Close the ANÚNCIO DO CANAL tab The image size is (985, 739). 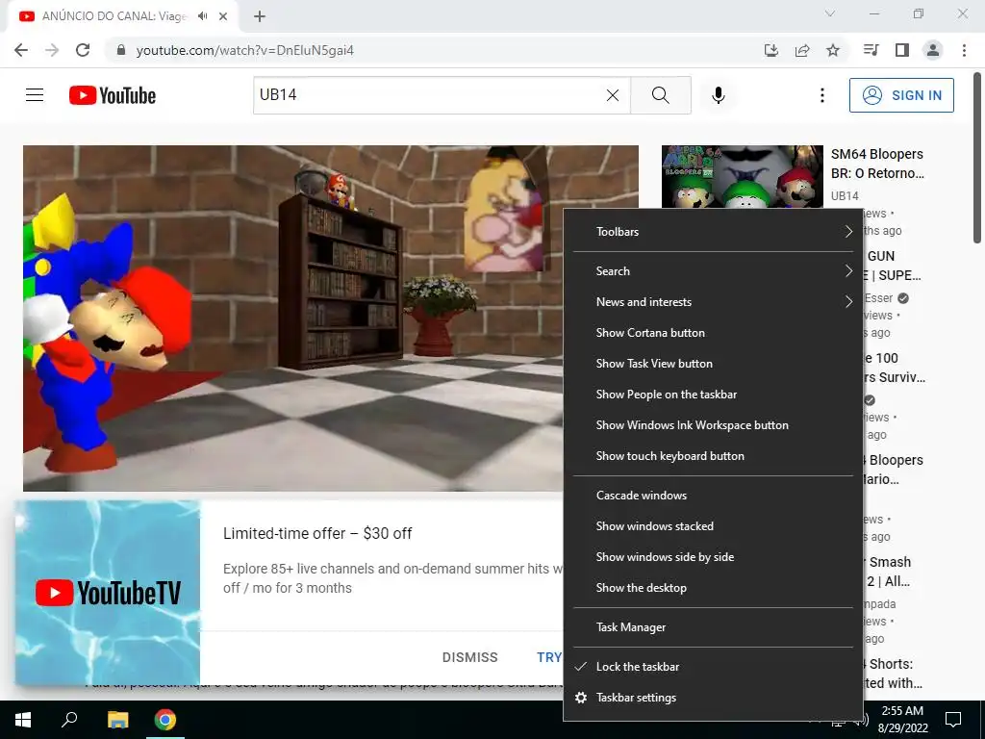coord(223,16)
